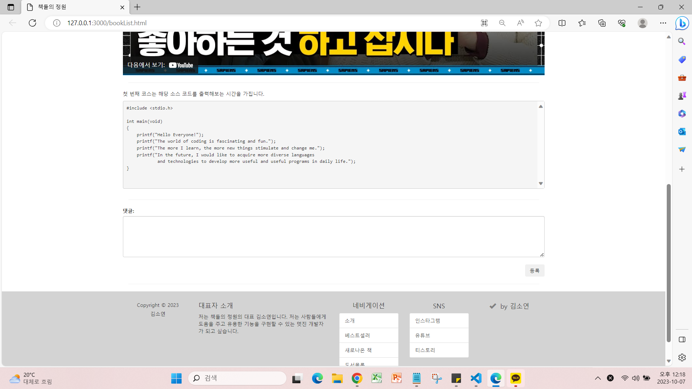Open sidebar Outlook icon
This screenshot has width=692, height=389.
coord(682,131)
